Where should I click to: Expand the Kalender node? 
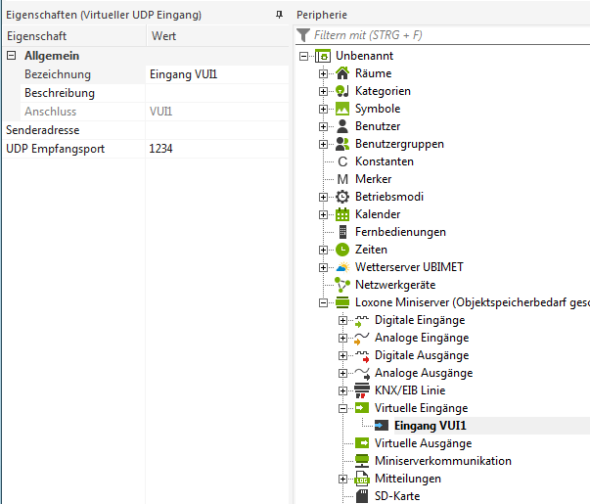coord(323,215)
